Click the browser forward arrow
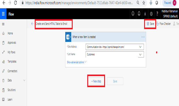Screen dimensions: 179x106 10,3
